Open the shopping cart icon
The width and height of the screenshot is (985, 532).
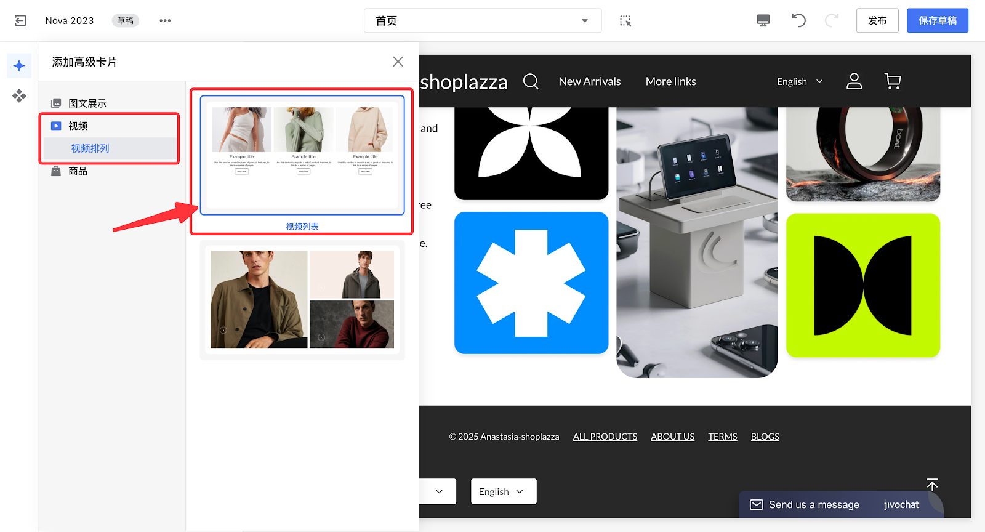893,81
